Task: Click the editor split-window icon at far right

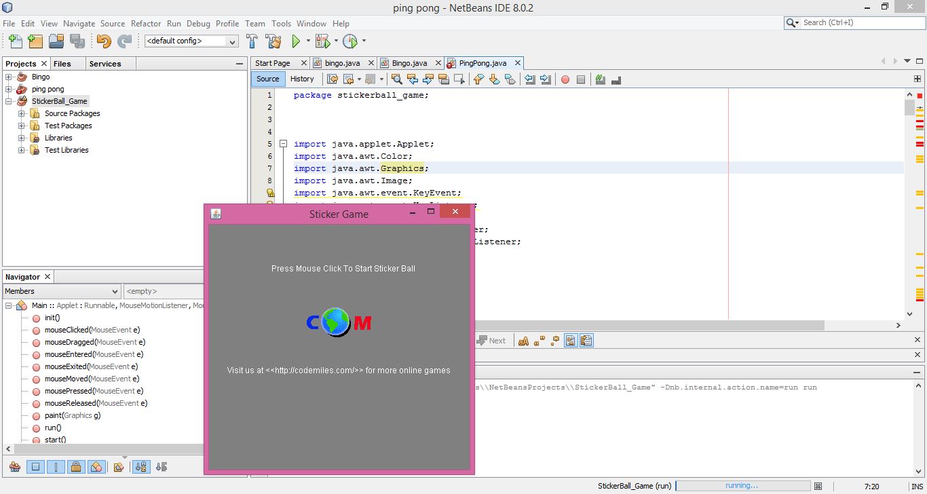Action: 917,79
